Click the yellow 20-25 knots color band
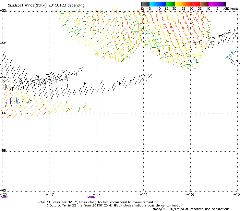Screen dimensions: 240x211 179,4
